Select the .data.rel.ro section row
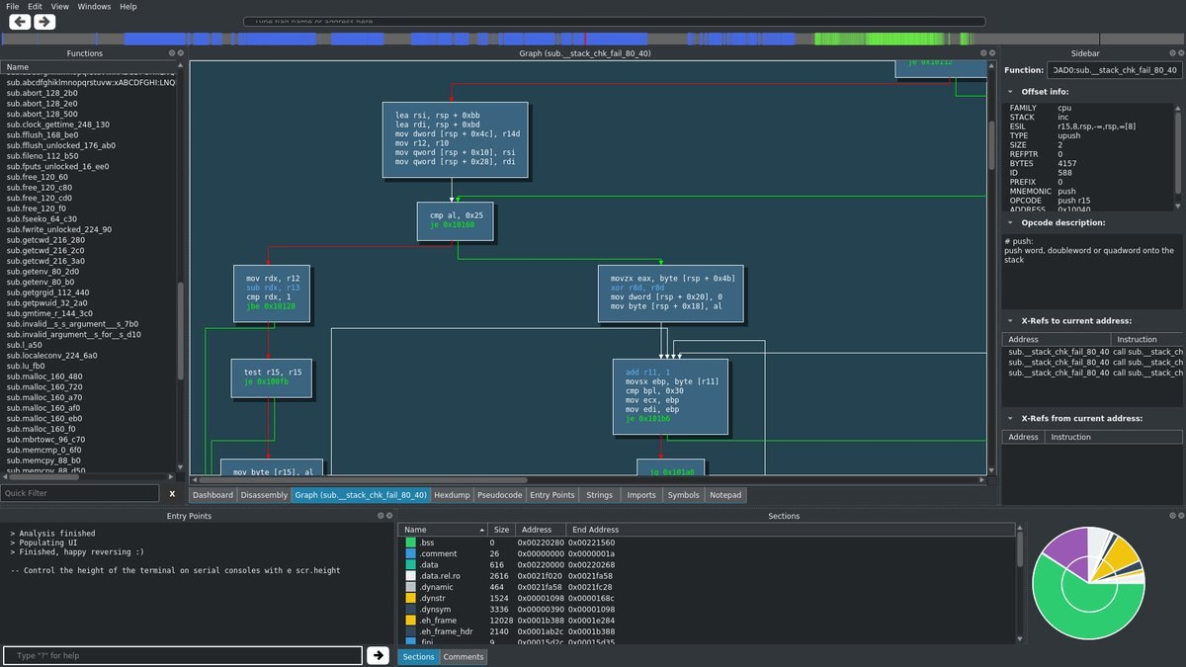 pos(709,575)
